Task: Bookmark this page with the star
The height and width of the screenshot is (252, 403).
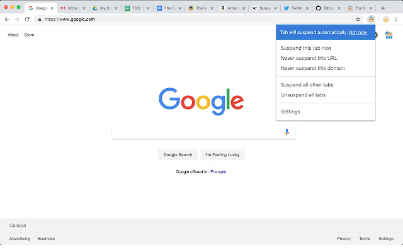Action: tap(358, 20)
